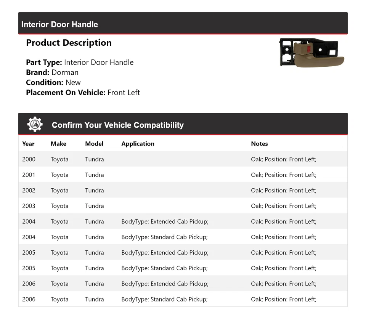Select the 2001 Toyota Tundra row

coord(183,175)
